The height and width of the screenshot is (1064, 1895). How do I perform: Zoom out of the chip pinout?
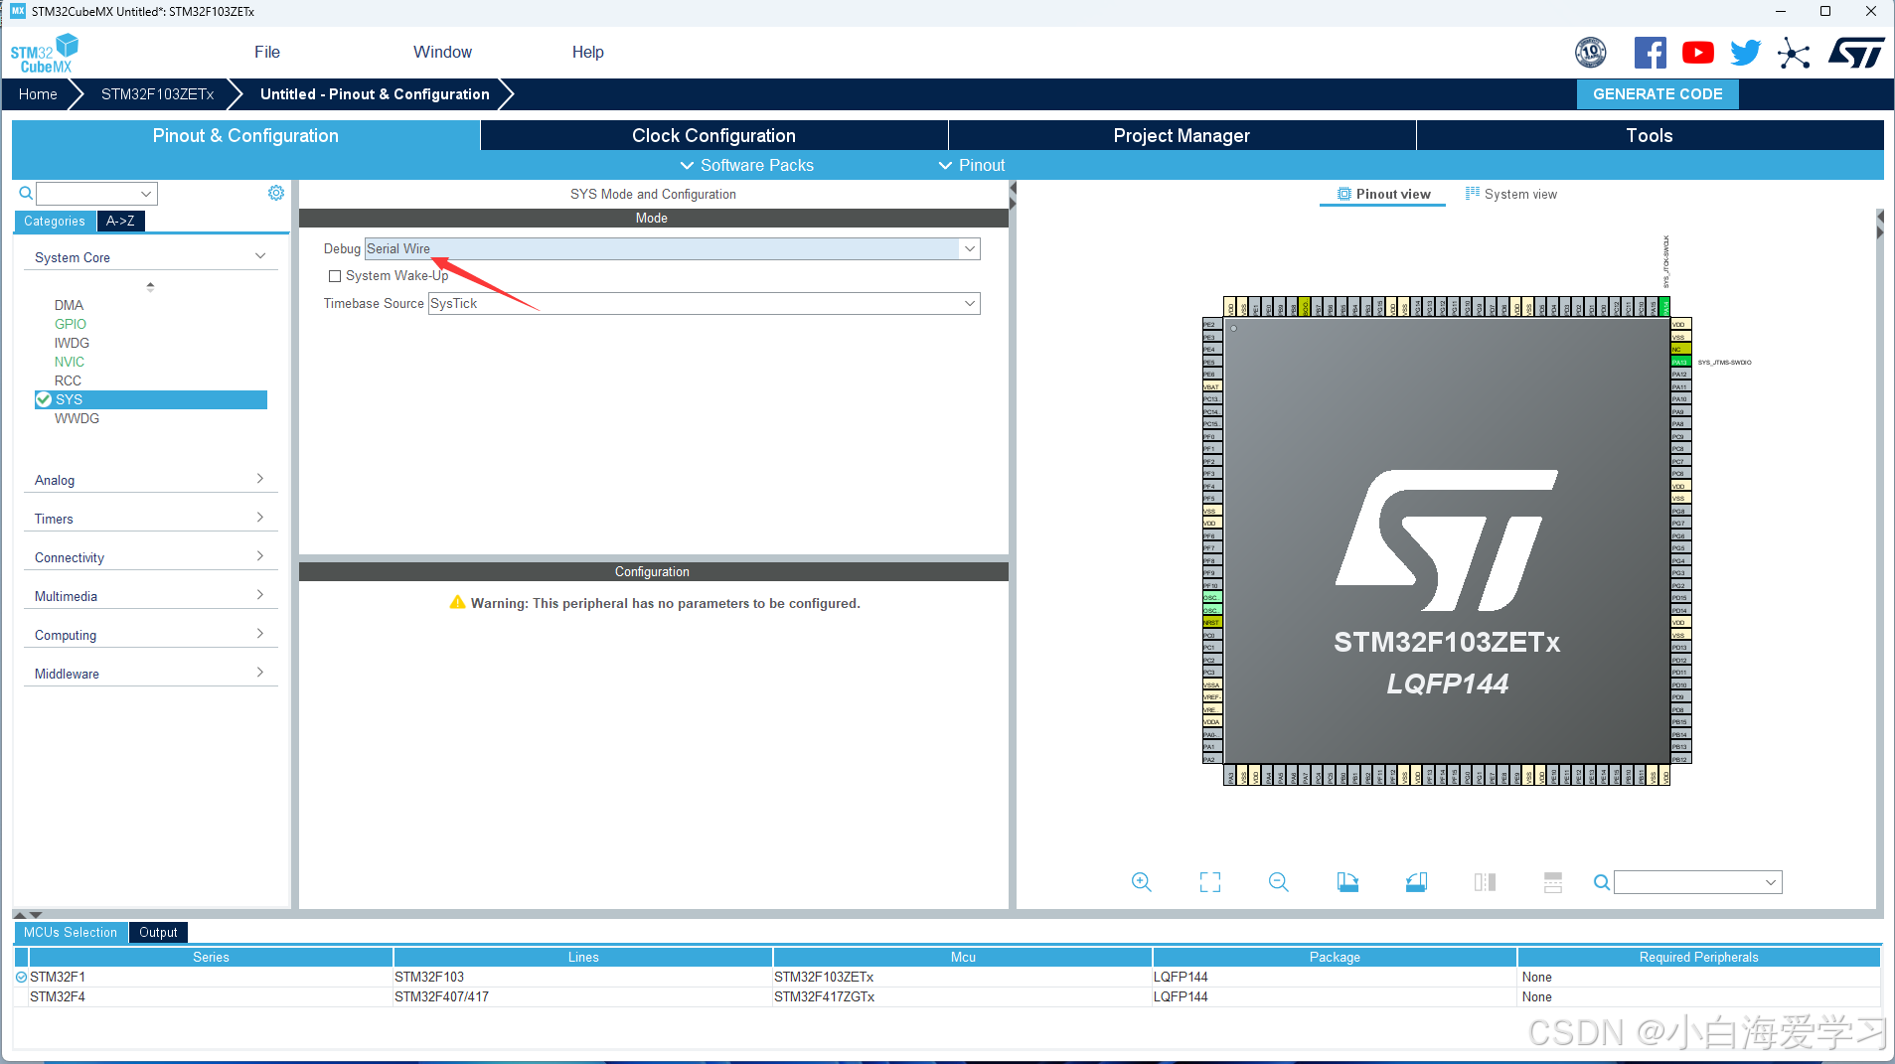(1279, 882)
